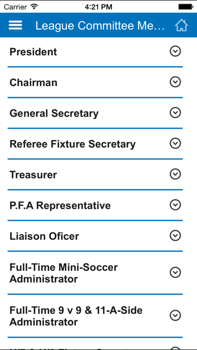This screenshot has height=350, width=197.
Task: Select the President row label
Action: pos(33,52)
